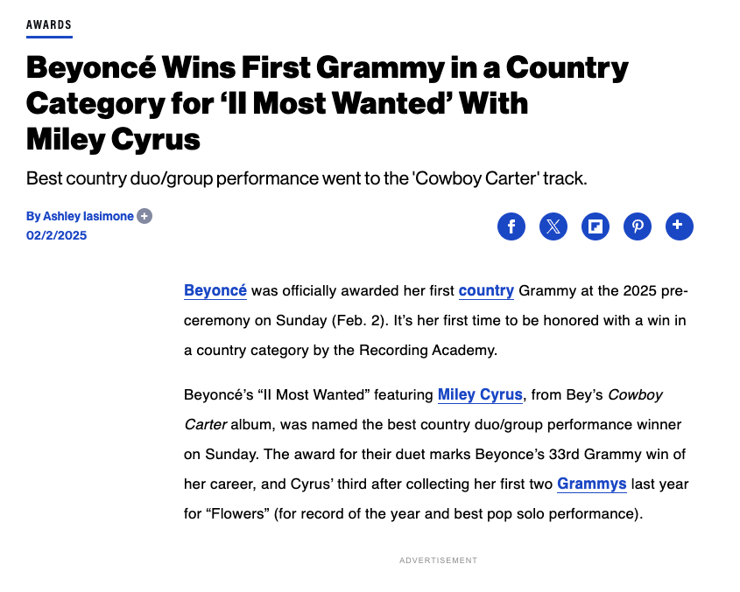Click the song title 'Flowers' in the second paragraph
The height and width of the screenshot is (592, 740).
click(238, 513)
